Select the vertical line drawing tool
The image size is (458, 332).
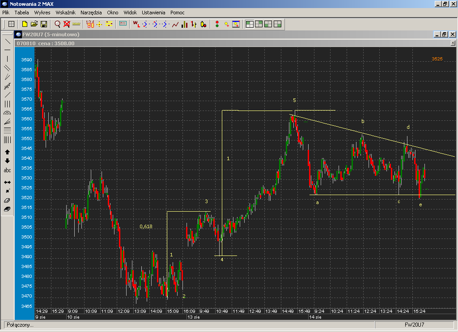(7, 59)
